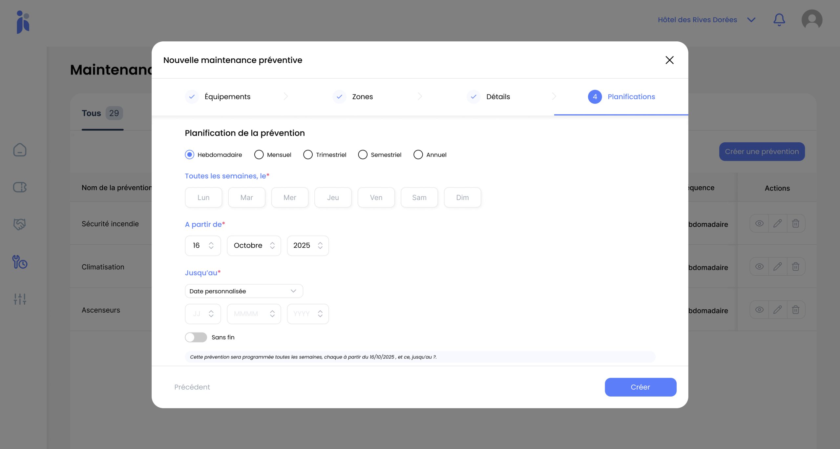
Task: Click the trash delete icon for Ascenseurs row
Action: (795, 310)
